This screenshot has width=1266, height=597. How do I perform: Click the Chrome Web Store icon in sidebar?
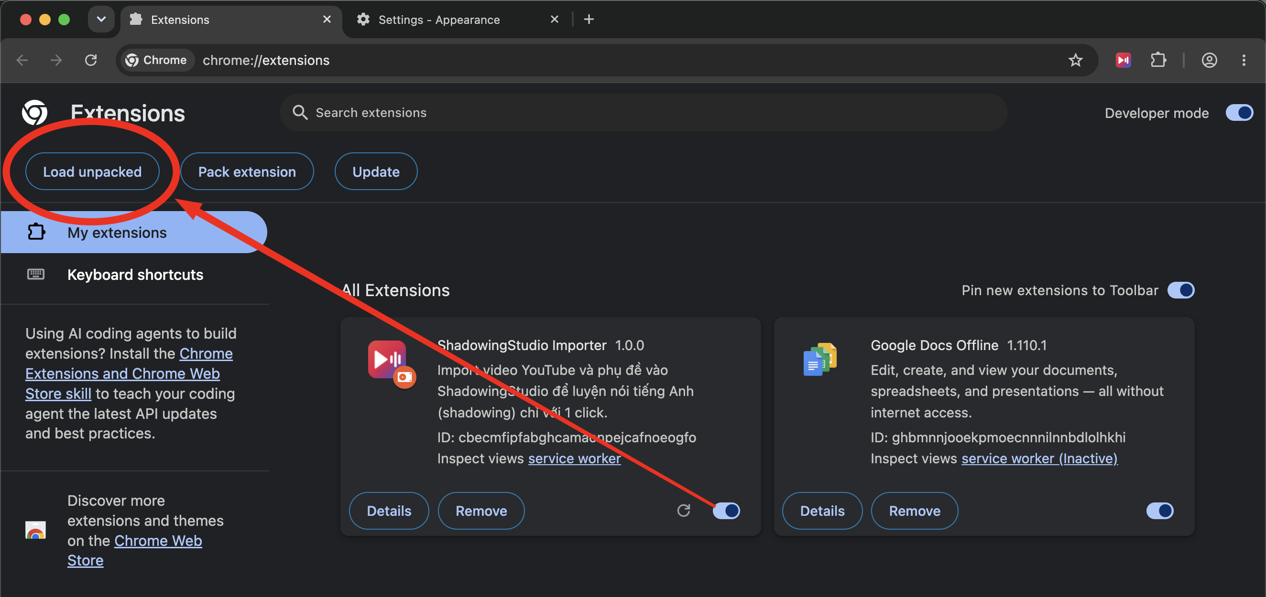point(35,530)
